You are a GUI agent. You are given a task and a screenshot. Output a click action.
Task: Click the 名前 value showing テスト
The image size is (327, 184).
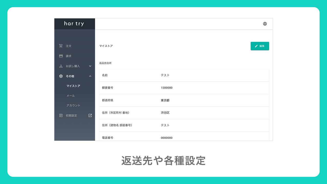pyautogui.click(x=165, y=75)
